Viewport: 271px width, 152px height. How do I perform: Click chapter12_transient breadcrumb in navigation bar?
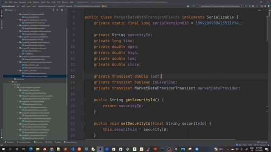[x=65, y=6]
